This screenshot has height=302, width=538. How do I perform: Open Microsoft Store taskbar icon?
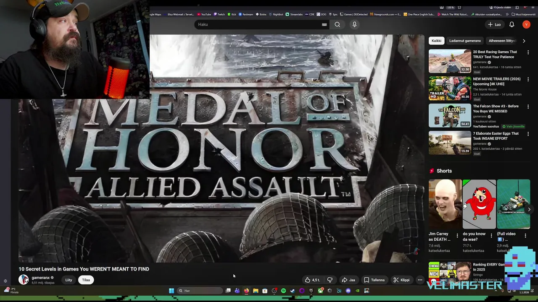(265, 291)
